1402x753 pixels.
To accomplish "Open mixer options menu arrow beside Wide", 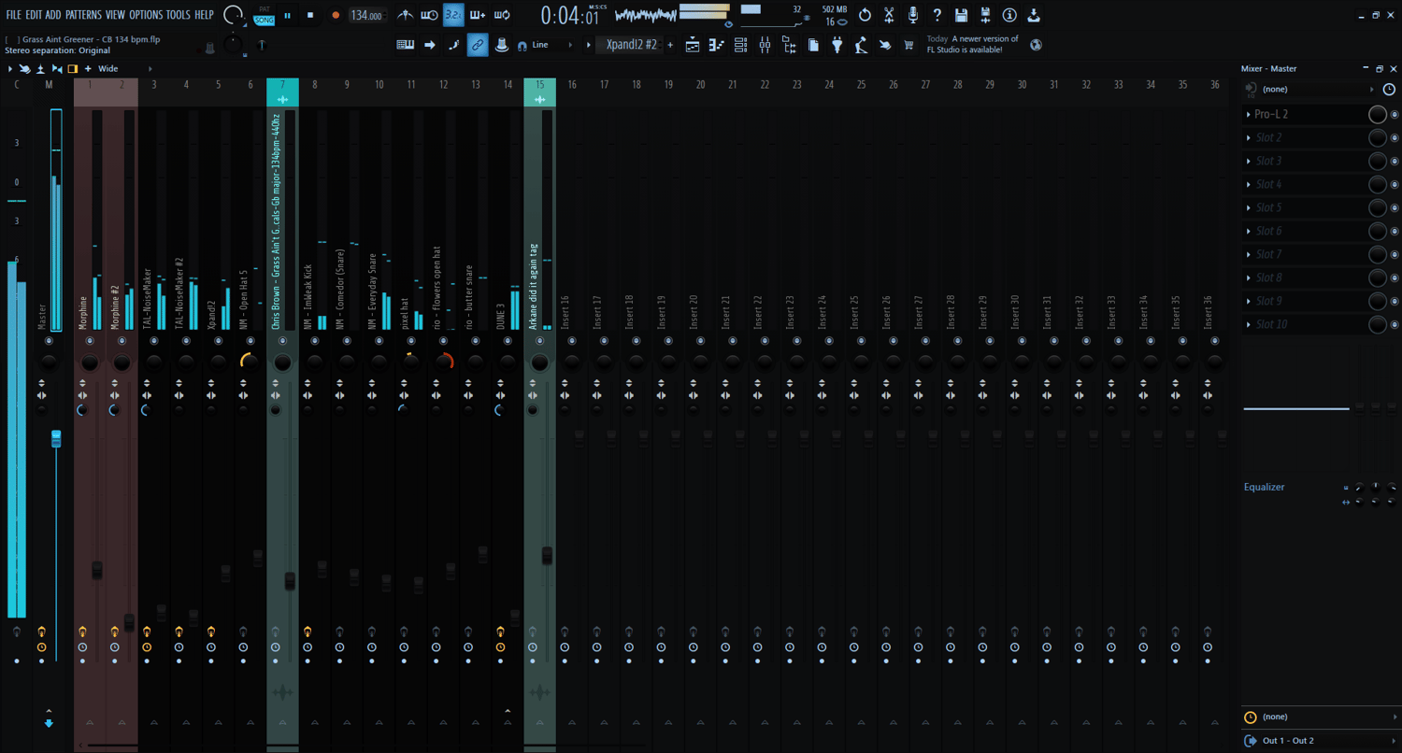I will point(9,68).
